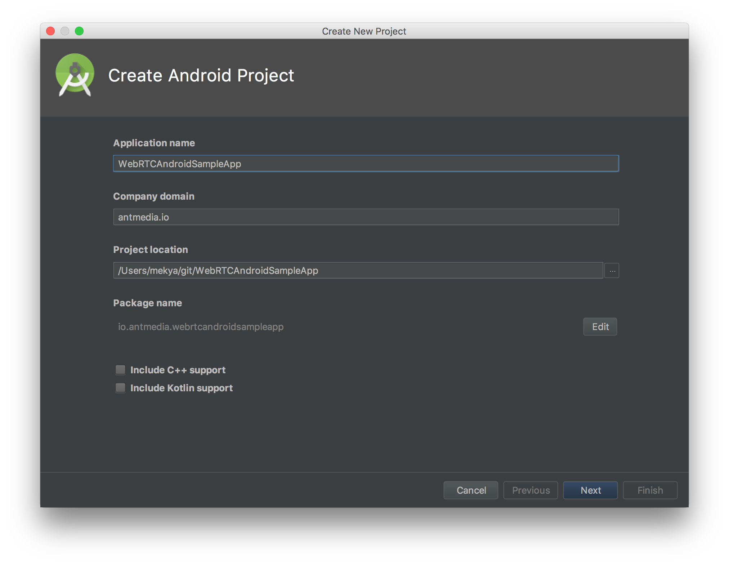Click the Company domain field

tap(366, 217)
